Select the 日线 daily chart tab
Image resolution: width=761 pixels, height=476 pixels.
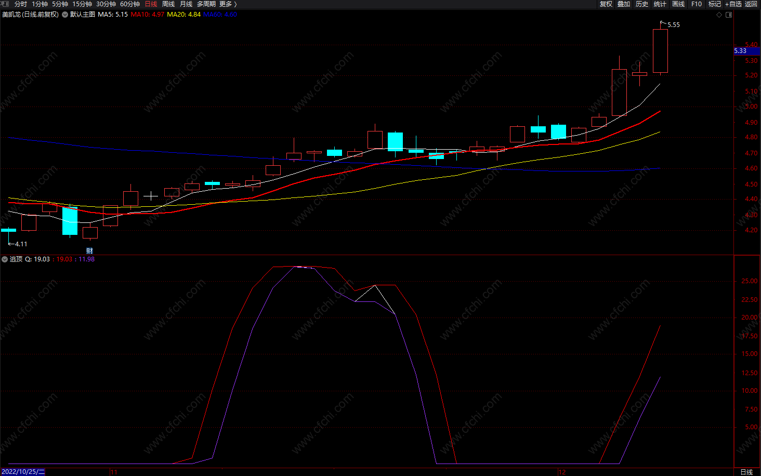(151, 4)
